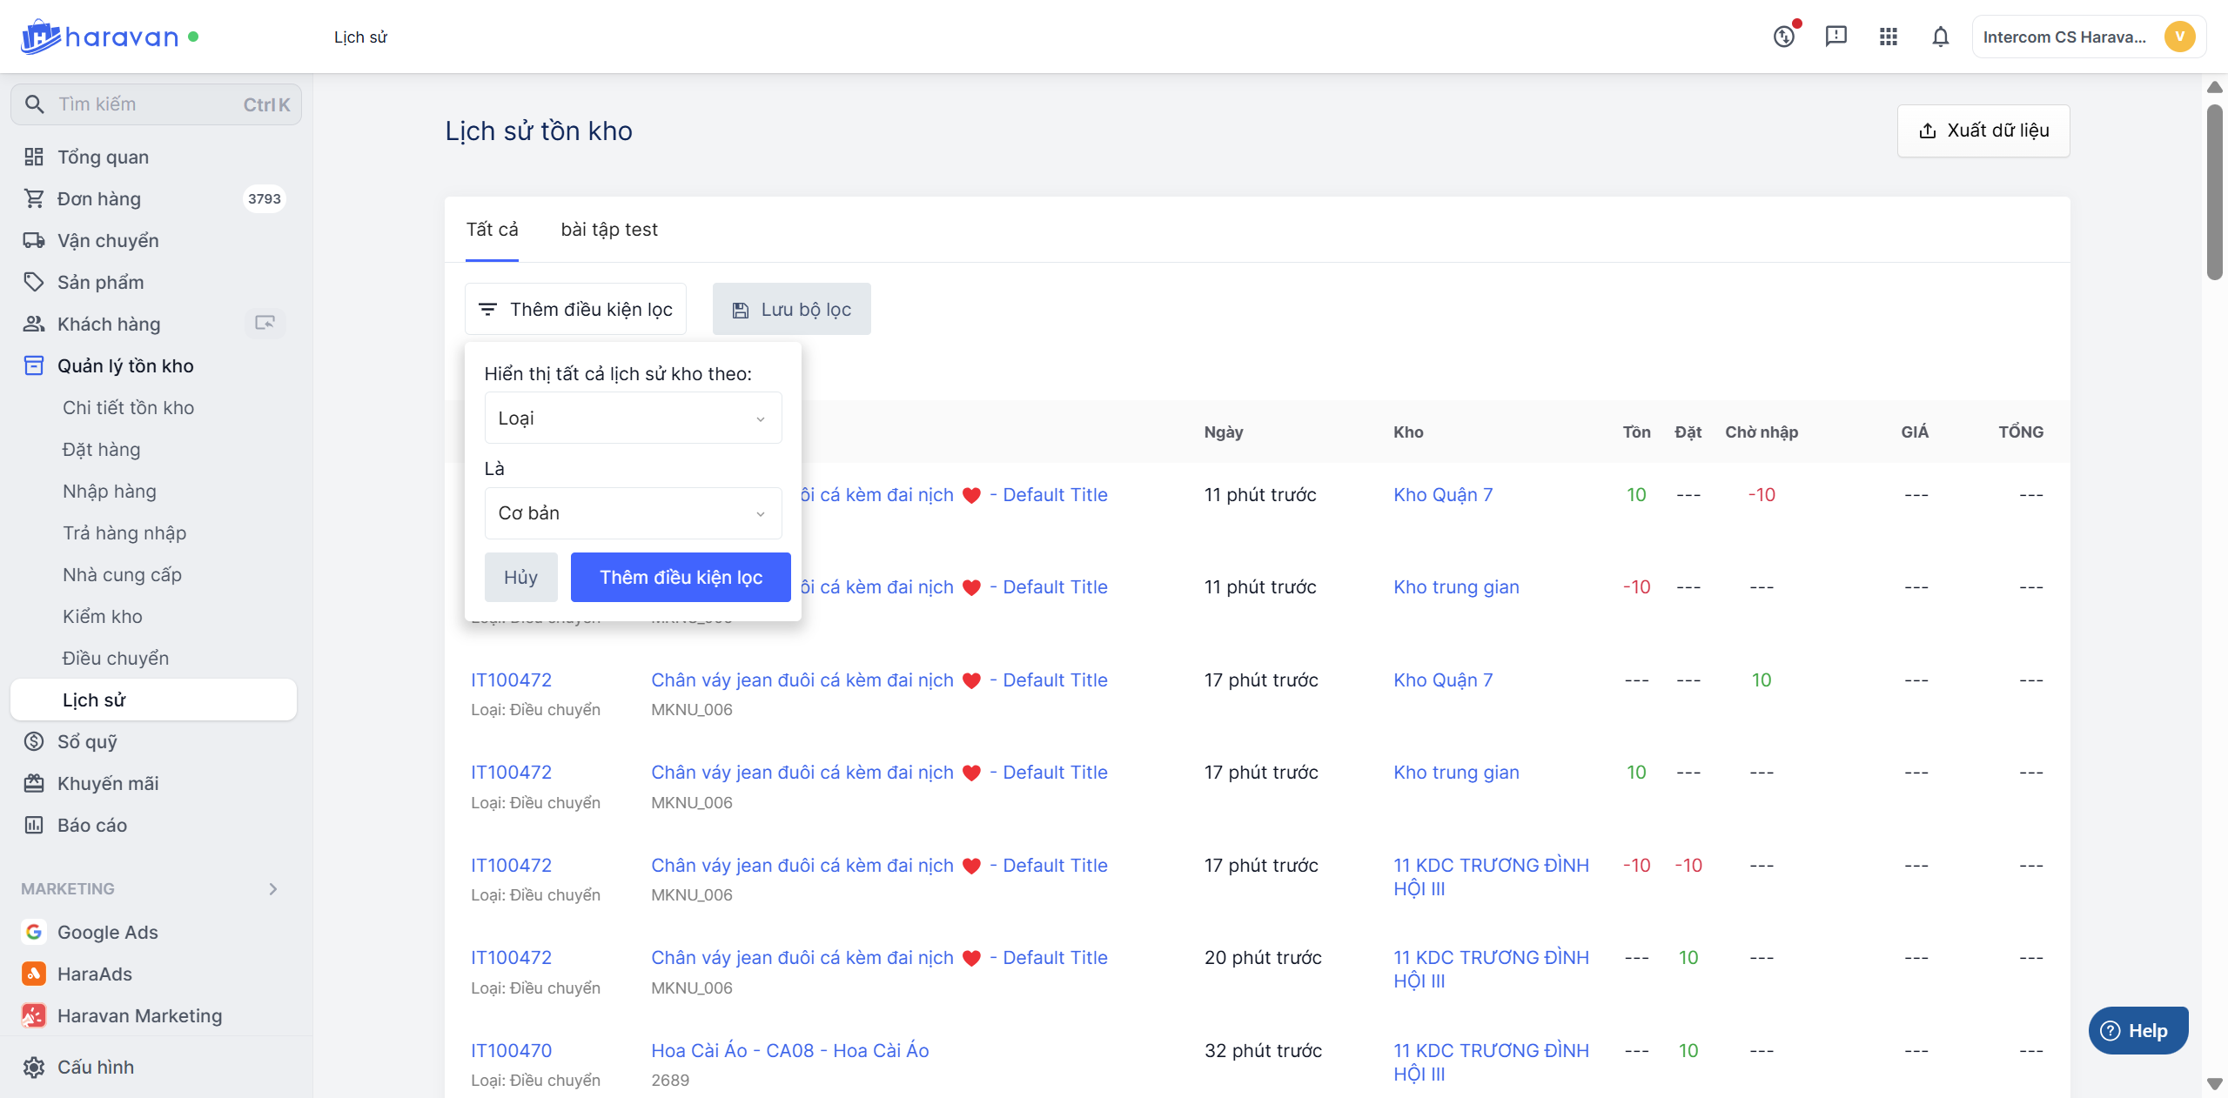The height and width of the screenshot is (1098, 2228).
Task: Open the apps grid icon
Action: coord(1888,37)
